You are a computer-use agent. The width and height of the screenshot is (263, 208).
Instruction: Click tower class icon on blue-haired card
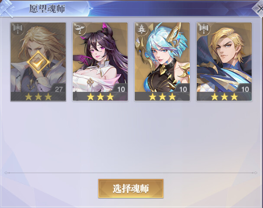[141, 29]
